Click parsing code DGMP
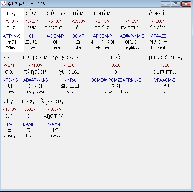Screen dimensions: 193x192 point(78,36)
